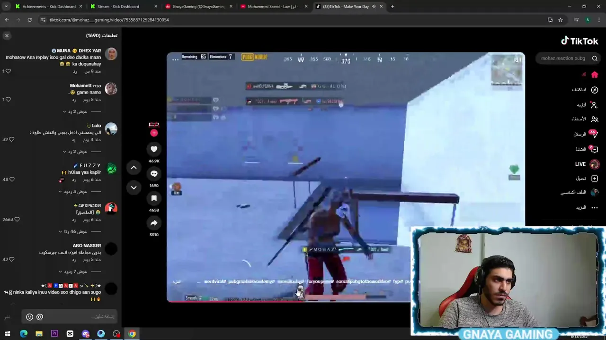This screenshot has width=606, height=340.
Task: Open the Windows Start menu
Action: tap(8, 334)
